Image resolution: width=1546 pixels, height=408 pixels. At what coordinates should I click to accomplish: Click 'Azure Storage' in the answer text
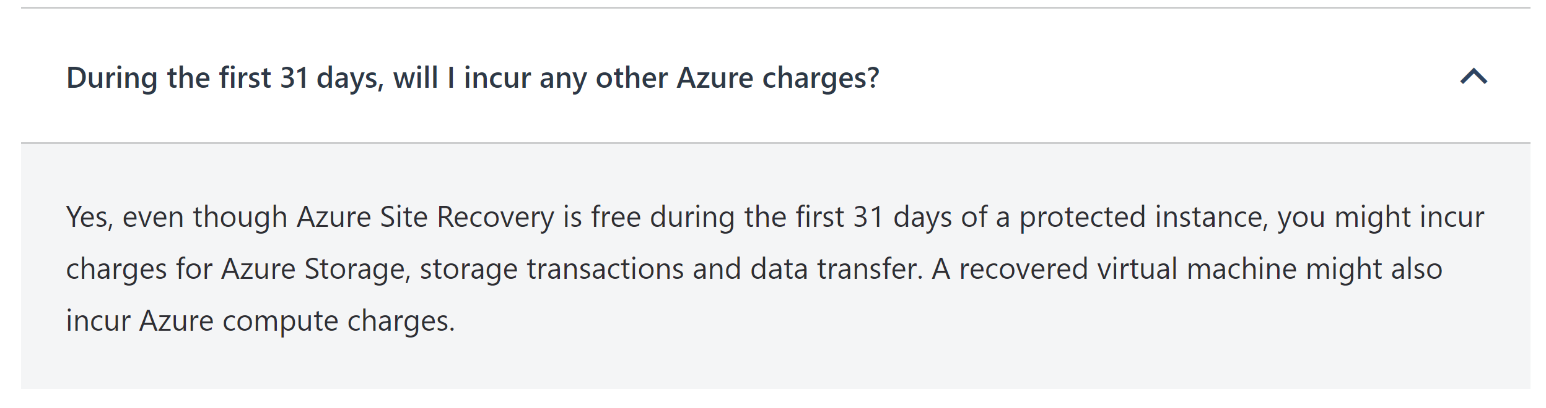313,270
